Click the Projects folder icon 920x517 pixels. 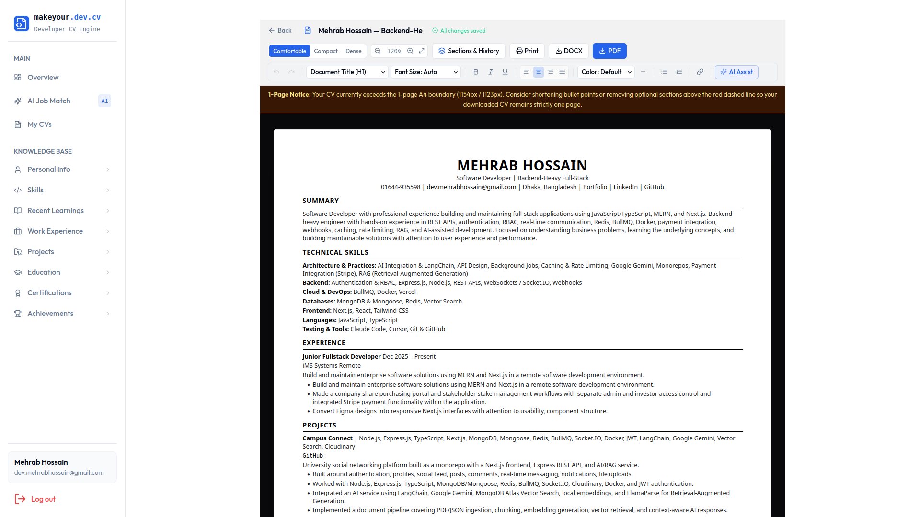(18, 252)
